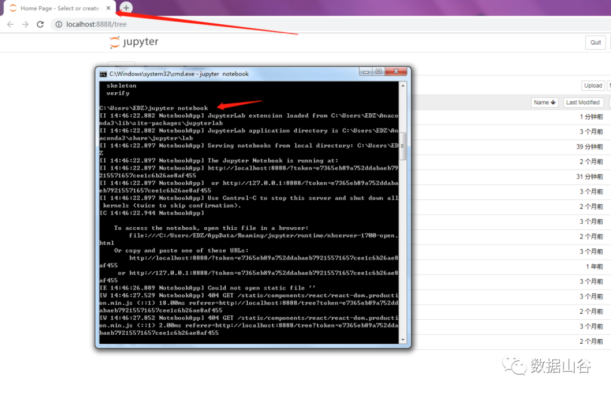
Task: Close the Home Page browser tab
Action: pos(108,8)
